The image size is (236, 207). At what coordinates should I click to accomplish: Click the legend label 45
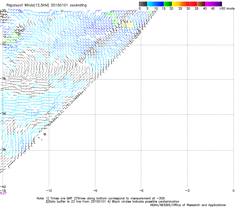[213, 9]
